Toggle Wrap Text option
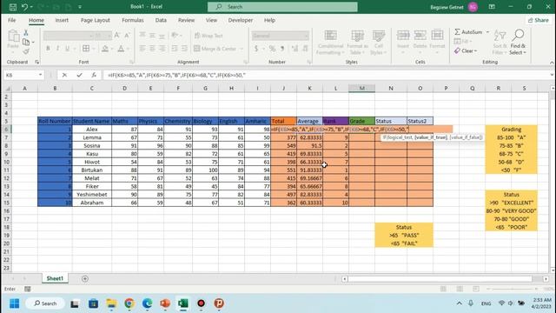The height and width of the screenshot is (313, 556). [208, 36]
